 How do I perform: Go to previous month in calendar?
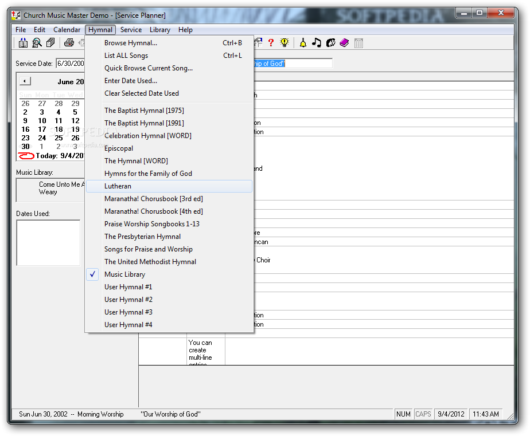[25, 81]
